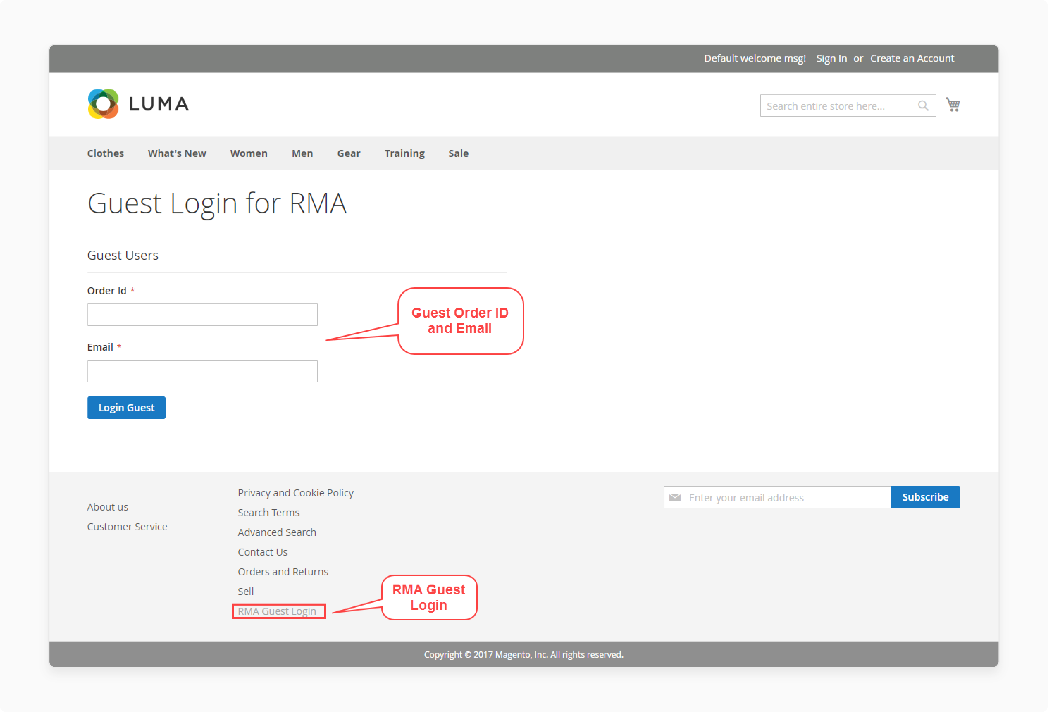This screenshot has width=1048, height=712.
Task: Focus the Order Id input field
Action: 202,314
